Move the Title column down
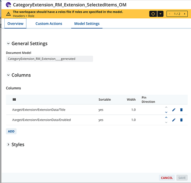 point(166,112)
